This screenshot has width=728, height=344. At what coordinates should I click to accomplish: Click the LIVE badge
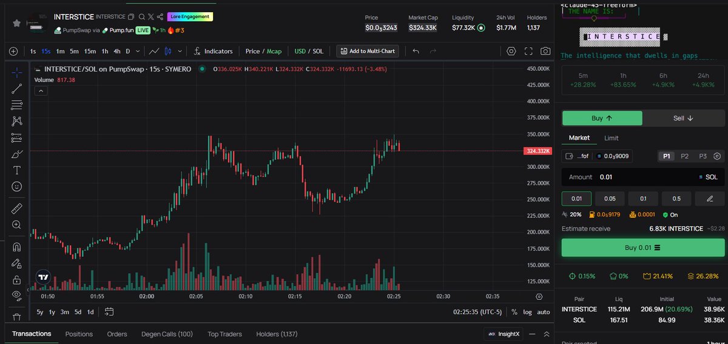(x=143, y=30)
